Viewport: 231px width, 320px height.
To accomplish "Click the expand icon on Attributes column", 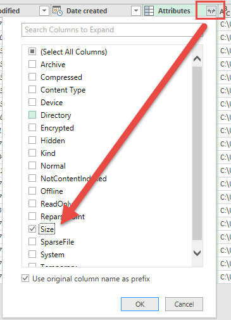I will pyautogui.click(x=211, y=11).
